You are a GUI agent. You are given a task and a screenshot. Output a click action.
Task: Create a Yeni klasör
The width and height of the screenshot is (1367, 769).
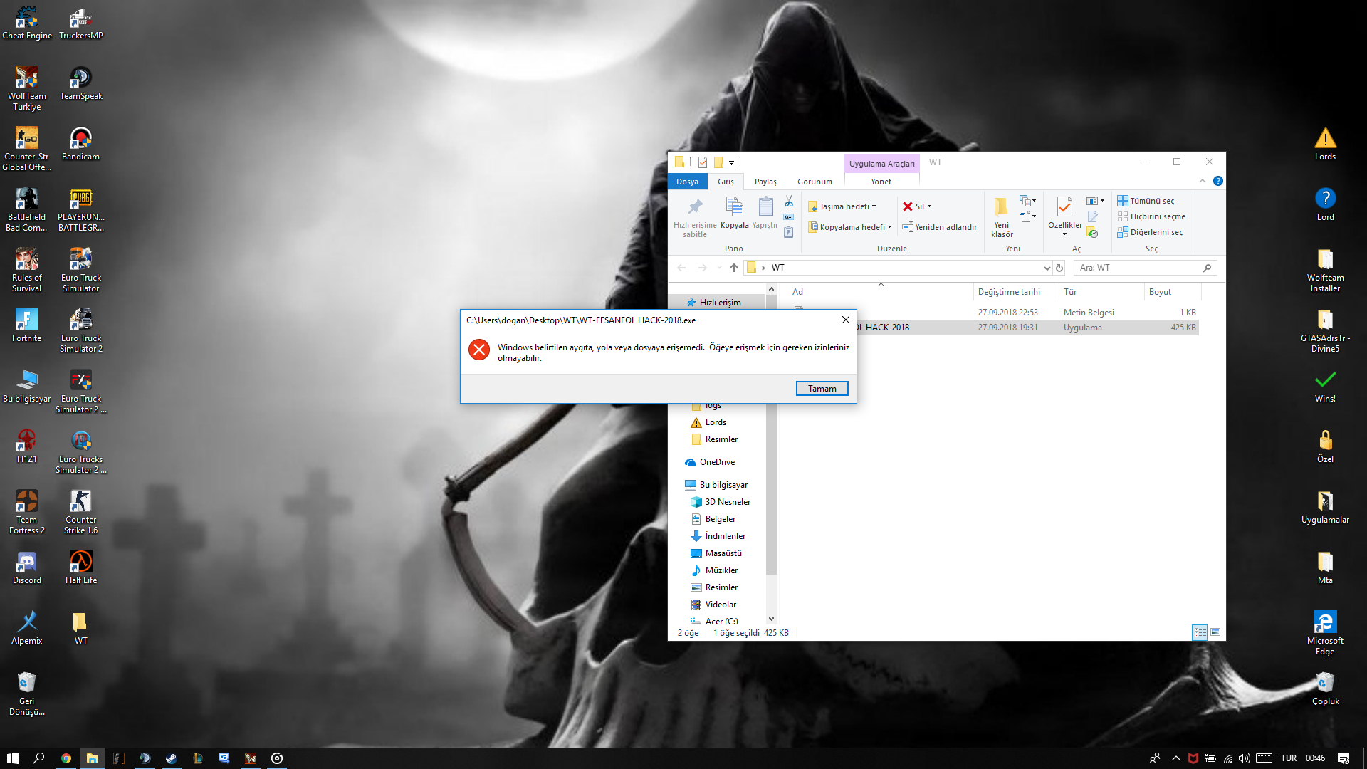pos(1002,216)
